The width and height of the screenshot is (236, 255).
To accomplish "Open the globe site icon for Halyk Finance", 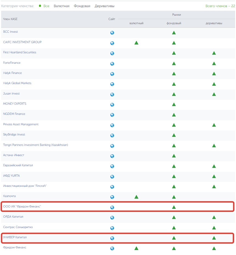I will coord(112,74).
